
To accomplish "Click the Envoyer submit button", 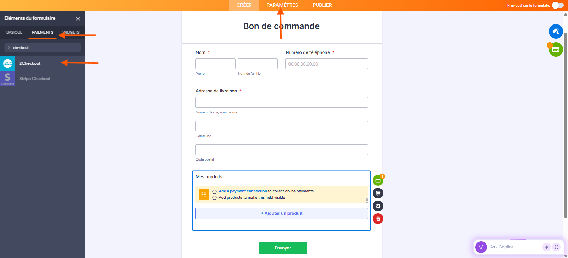I will (282, 248).
